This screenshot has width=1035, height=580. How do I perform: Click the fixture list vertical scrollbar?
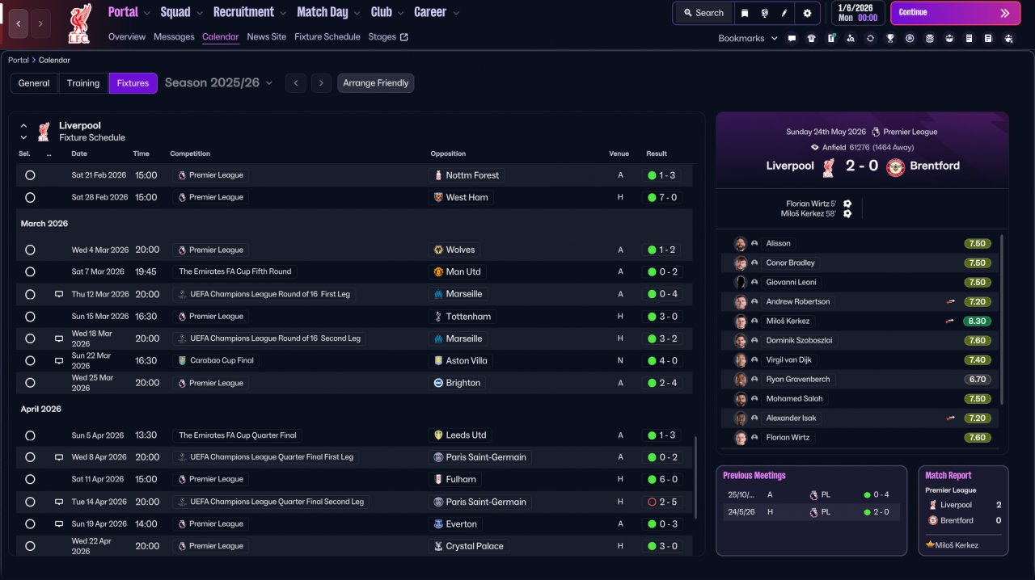[x=695, y=477]
